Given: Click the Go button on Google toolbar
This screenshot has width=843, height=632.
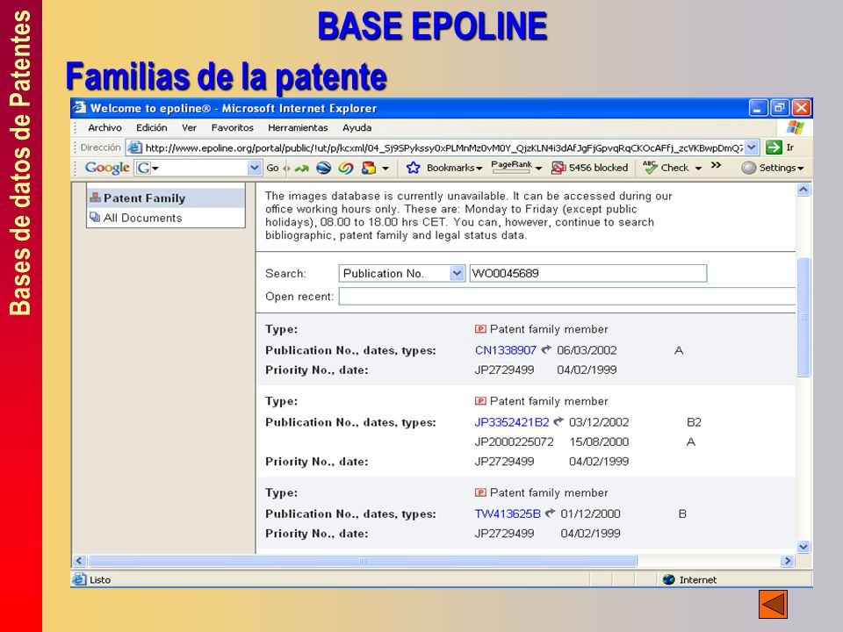Looking at the screenshot, I should coord(272,169).
